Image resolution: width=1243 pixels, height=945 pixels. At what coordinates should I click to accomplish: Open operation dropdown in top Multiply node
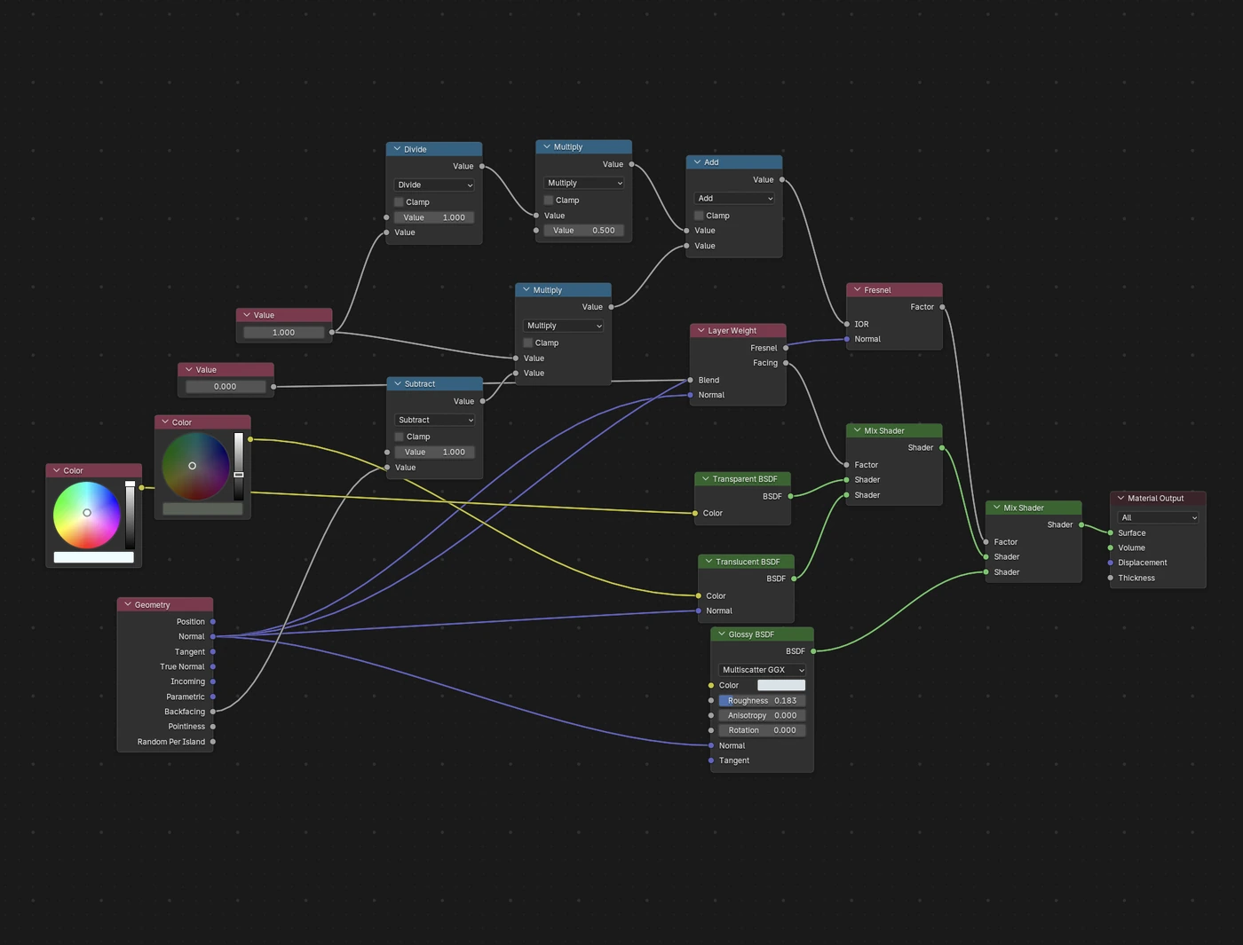click(x=584, y=183)
